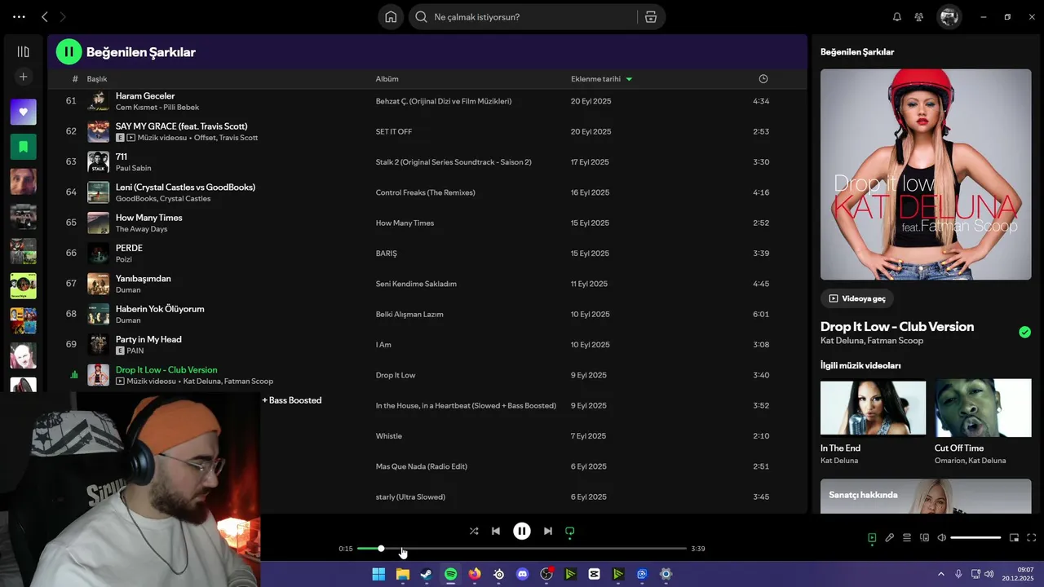
Task: Click the green check beside Drop It Low
Action: click(x=1024, y=332)
